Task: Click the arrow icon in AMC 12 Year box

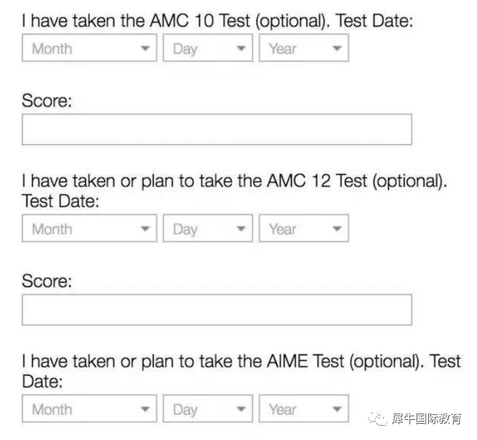Action: [x=337, y=229]
